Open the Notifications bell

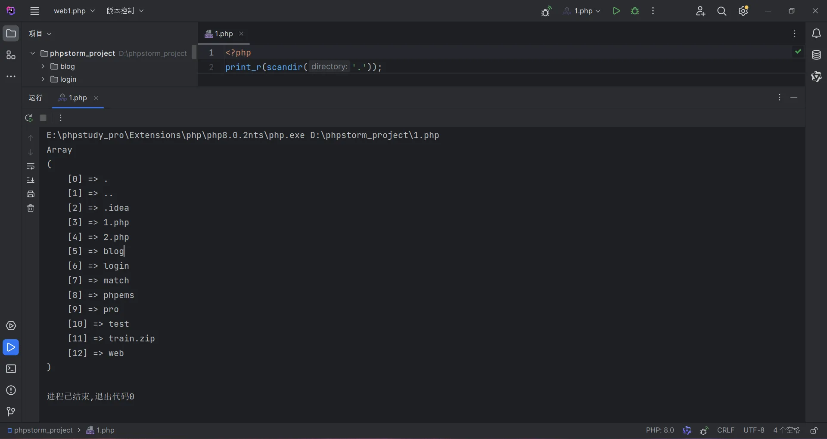pyautogui.click(x=816, y=34)
